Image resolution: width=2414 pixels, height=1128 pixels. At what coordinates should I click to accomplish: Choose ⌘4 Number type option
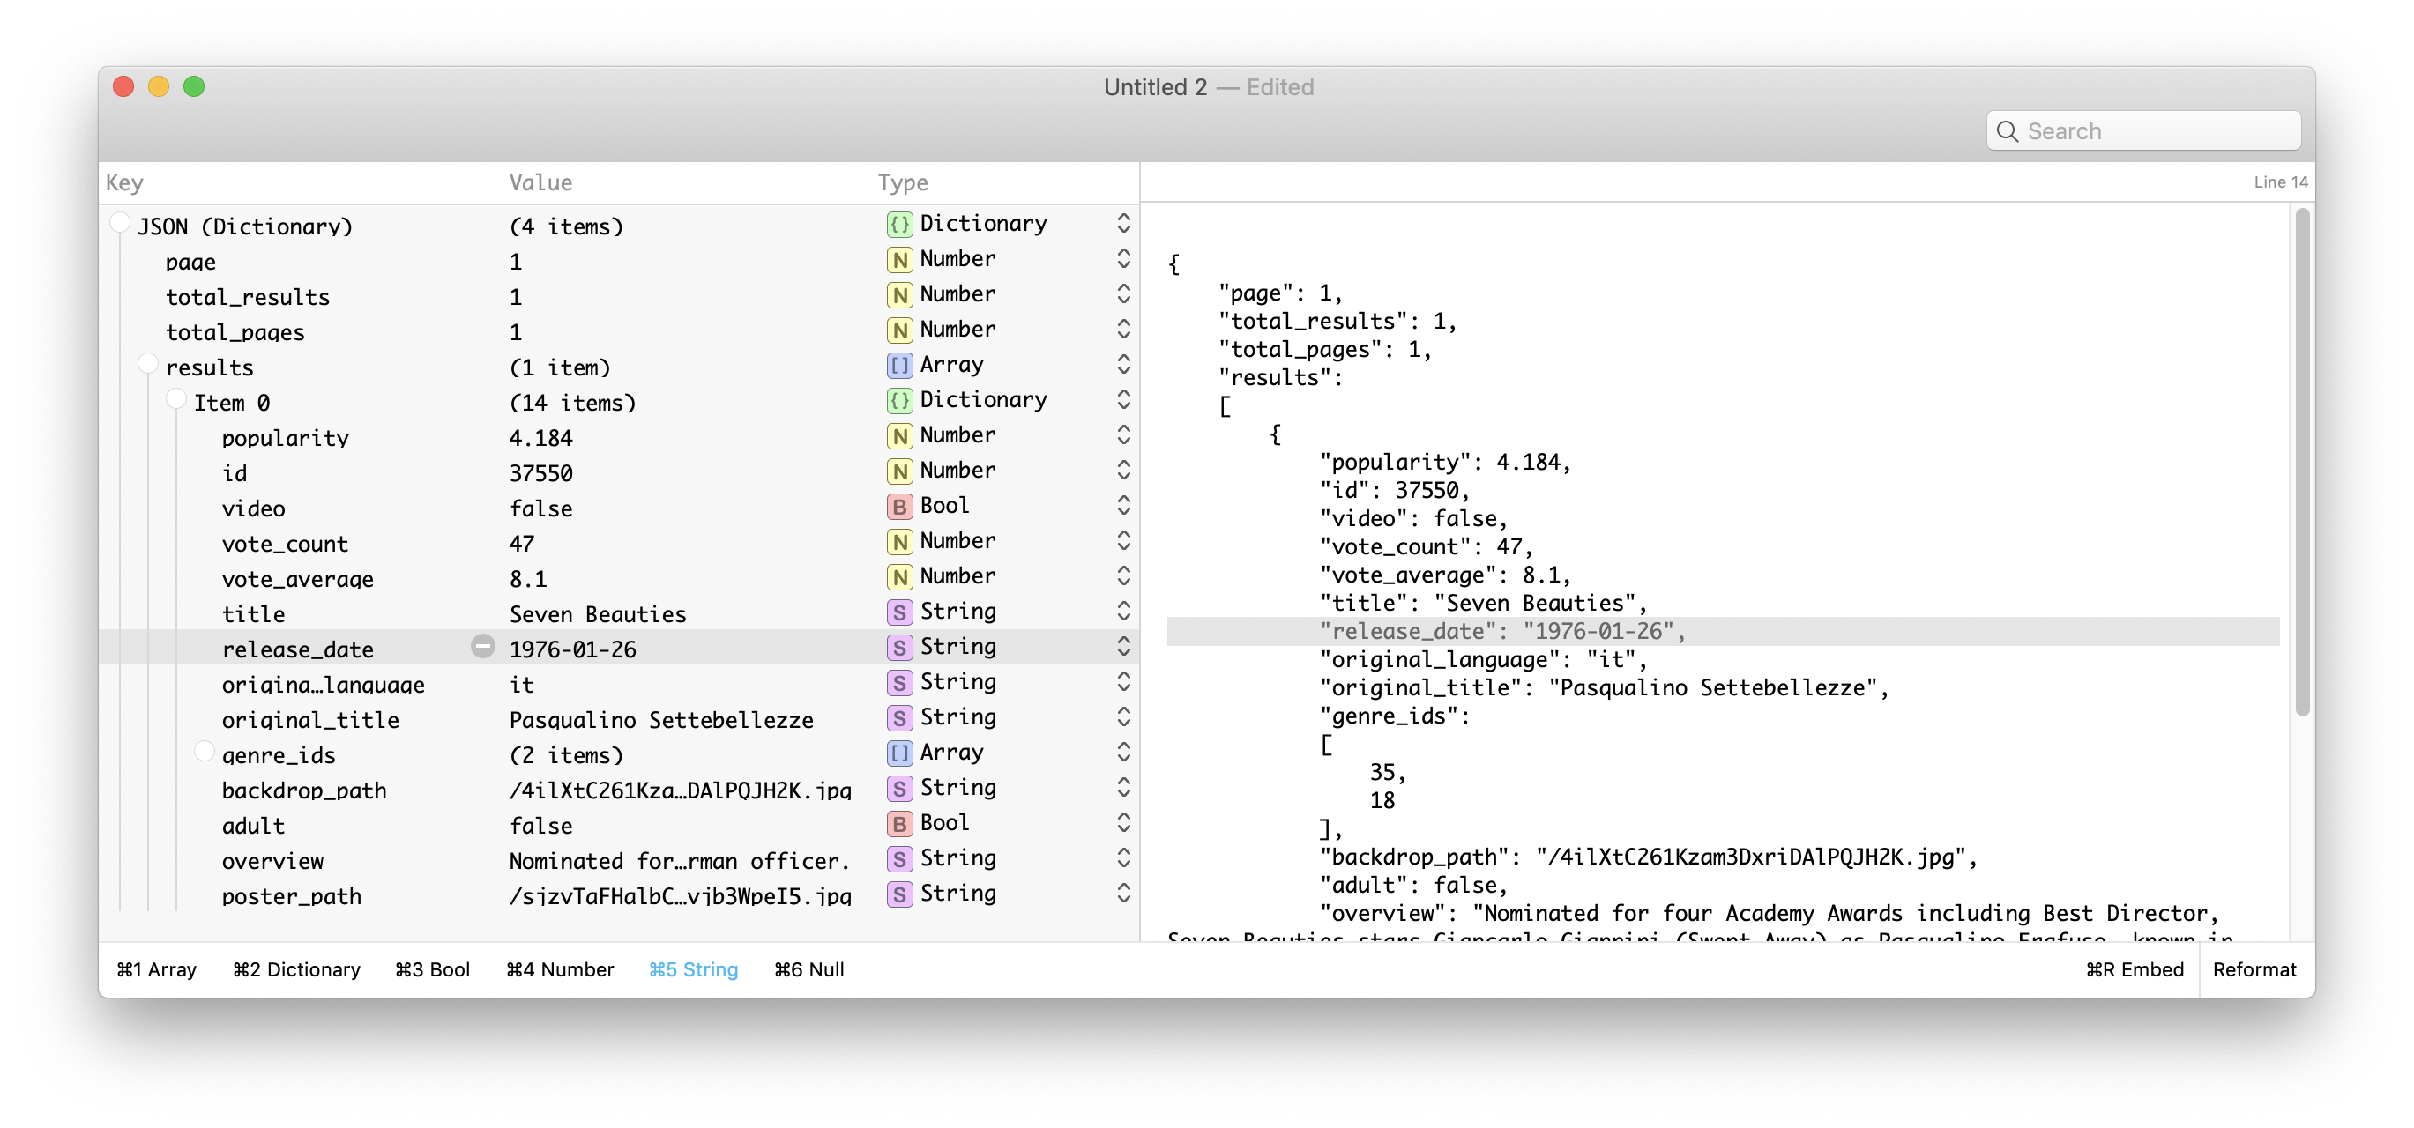(x=560, y=969)
